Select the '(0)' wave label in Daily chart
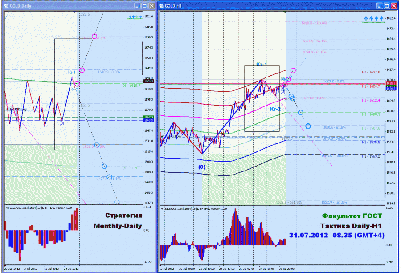 pos(61,123)
